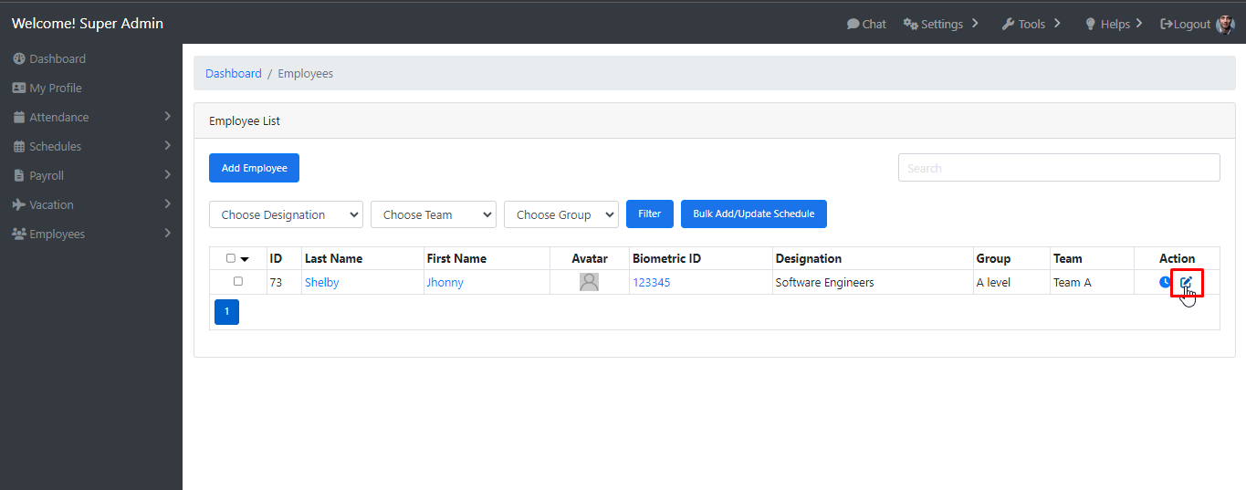Click the Tools wrench icon
The image size is (1246, 490).
pyautogui.click(x=1008, y=24)
